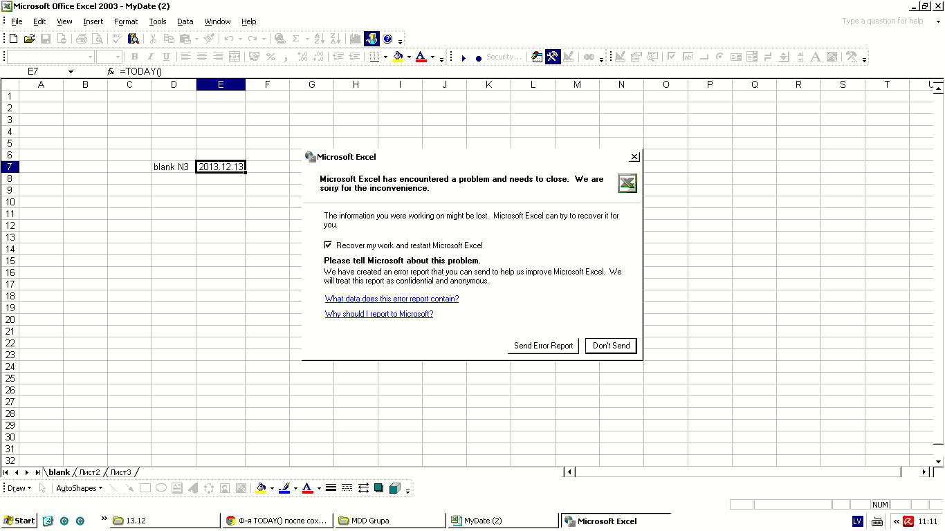
Task: Click the Windows Start button
Action: pos(19,521)
